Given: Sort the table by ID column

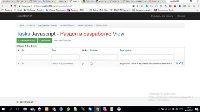Looking at the screenshot, I should (22, 50).
